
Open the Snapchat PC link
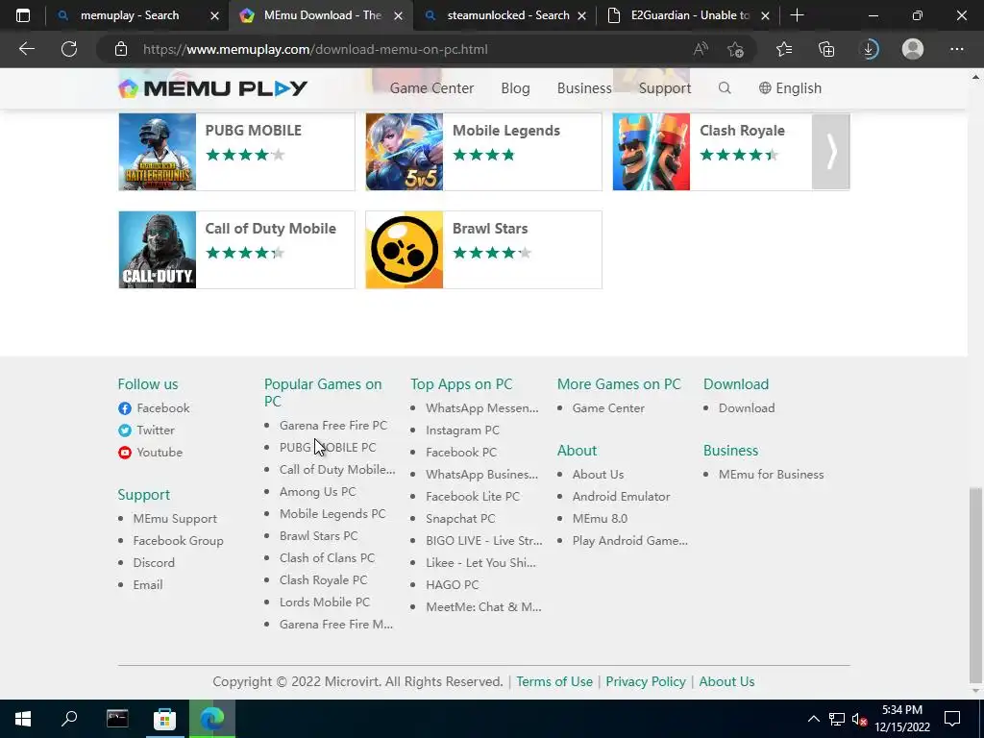click(x=460, y=519)
